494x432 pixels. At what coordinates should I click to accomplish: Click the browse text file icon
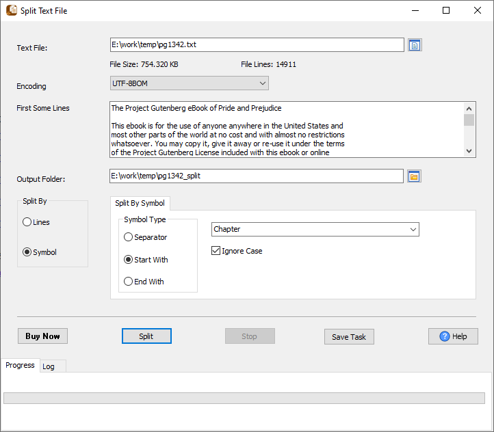(415, 45)
